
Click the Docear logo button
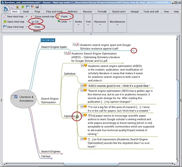tap(5, 9)
